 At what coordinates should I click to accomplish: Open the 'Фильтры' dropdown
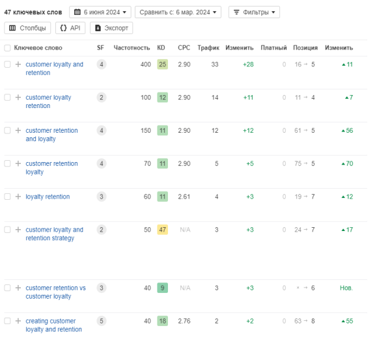(253, 12)
